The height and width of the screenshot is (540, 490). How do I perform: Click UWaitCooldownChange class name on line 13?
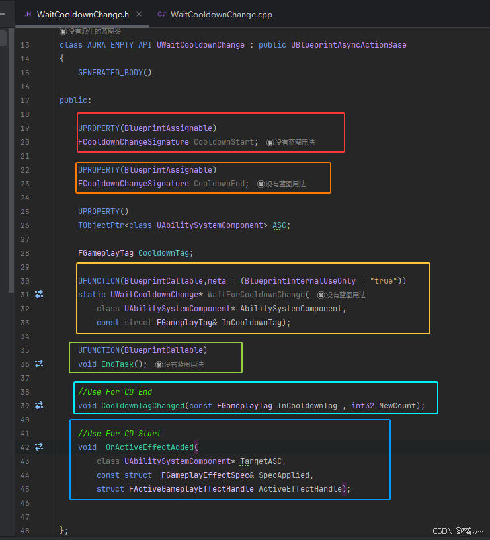(200, 45)
